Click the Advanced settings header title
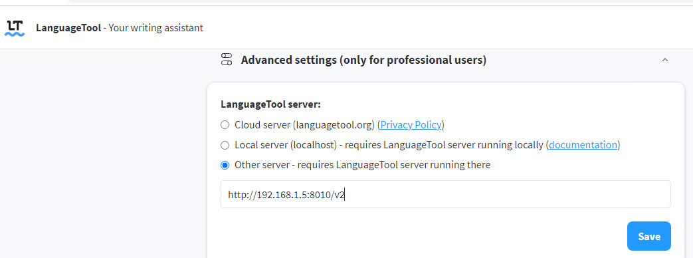Viewport: 693px width, 258px height. click(363, 60)
